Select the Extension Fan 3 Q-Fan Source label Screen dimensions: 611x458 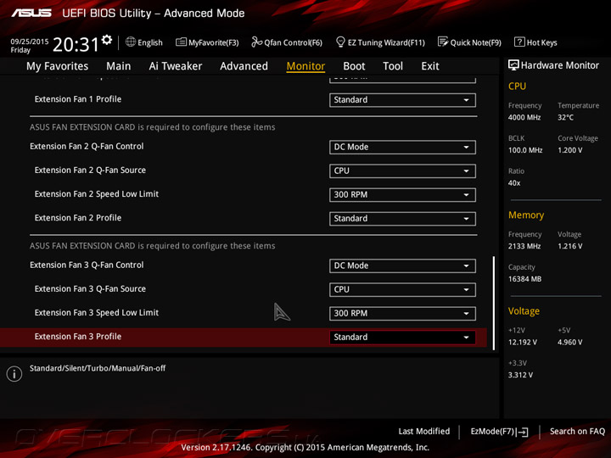click(90, 289)
